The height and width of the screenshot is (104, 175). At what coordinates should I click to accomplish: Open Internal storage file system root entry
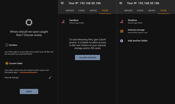(x=146, y=31)
